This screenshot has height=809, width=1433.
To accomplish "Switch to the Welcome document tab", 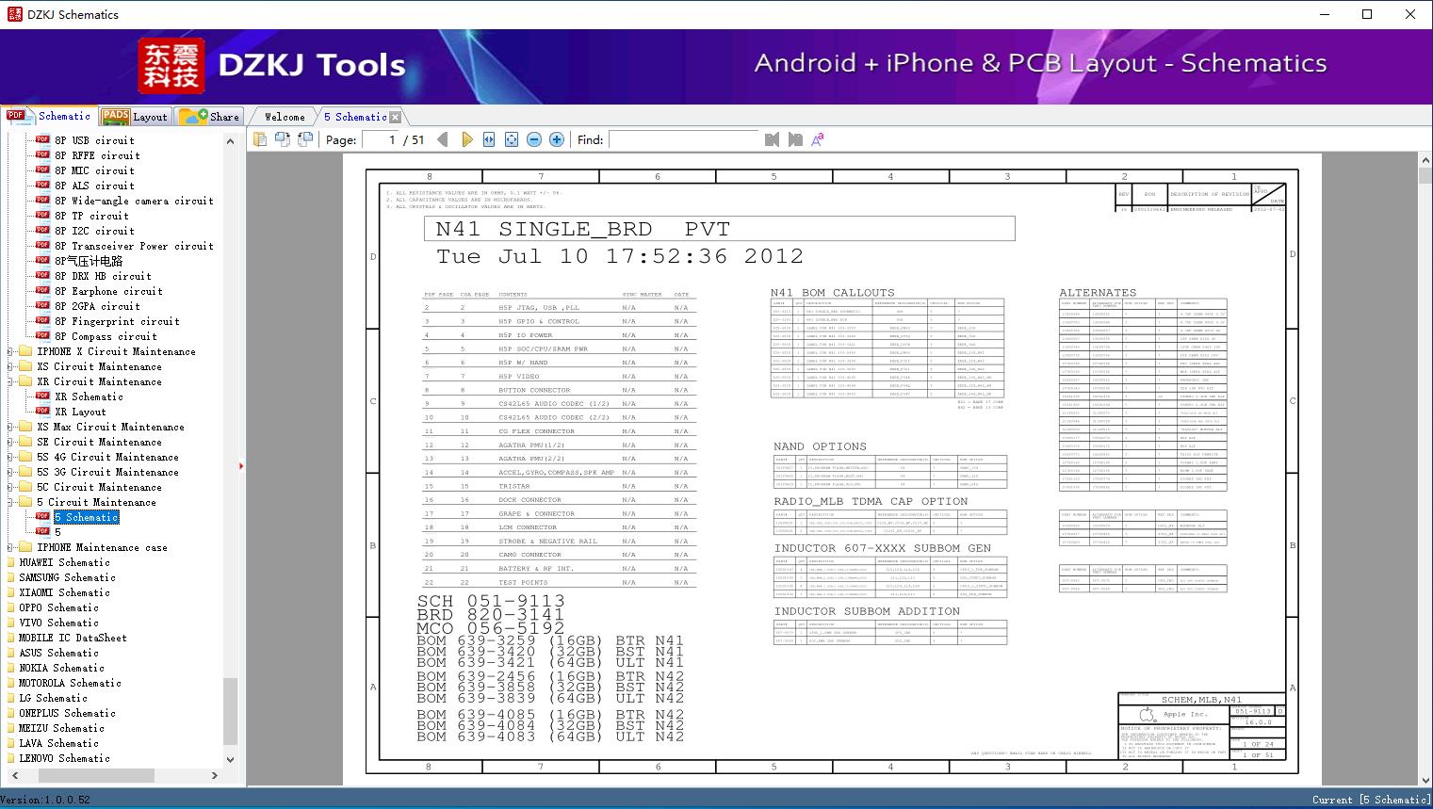I will point(284,117).
